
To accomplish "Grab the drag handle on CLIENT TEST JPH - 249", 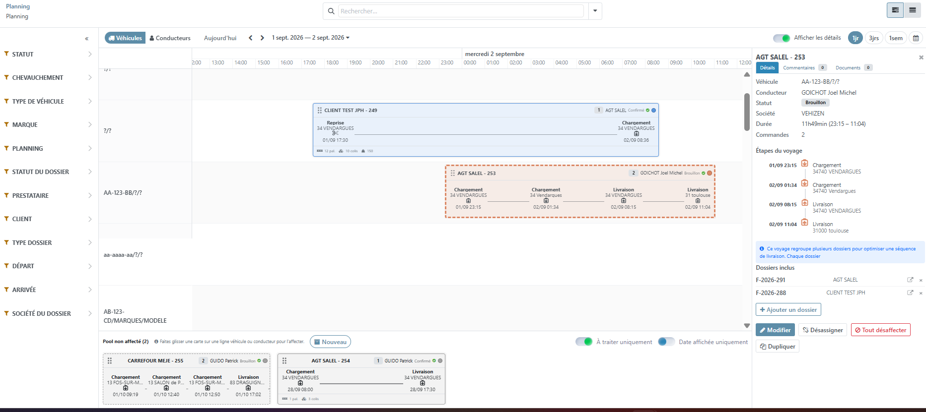I will 320,110.
